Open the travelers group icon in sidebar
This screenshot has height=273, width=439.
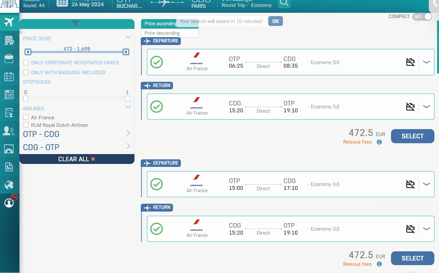(9, 130)
